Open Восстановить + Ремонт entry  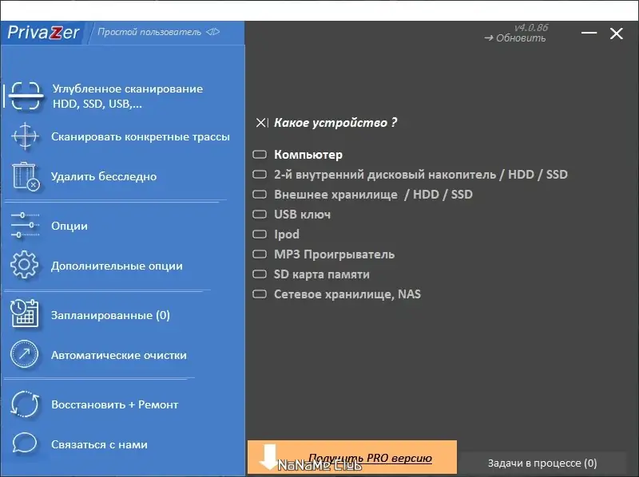115,405
